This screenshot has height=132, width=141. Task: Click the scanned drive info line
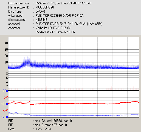tap(69, 24)
